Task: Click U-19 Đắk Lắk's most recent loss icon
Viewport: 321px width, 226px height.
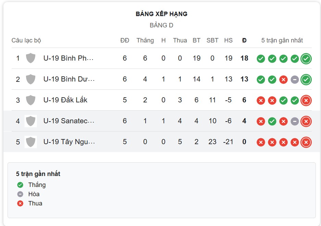Action: tap(306, 100)
